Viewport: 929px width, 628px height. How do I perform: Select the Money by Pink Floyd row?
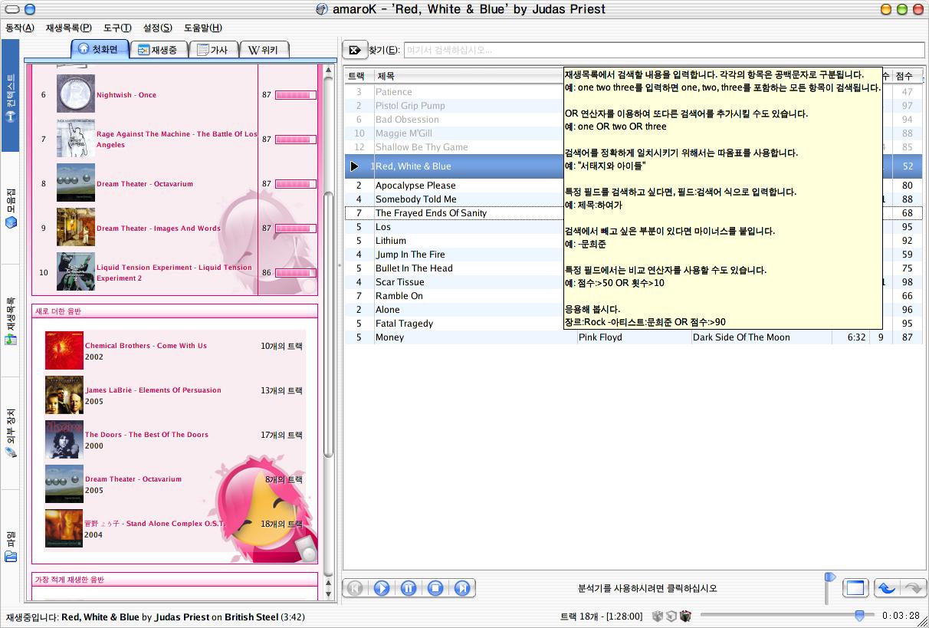pos(635,337)
